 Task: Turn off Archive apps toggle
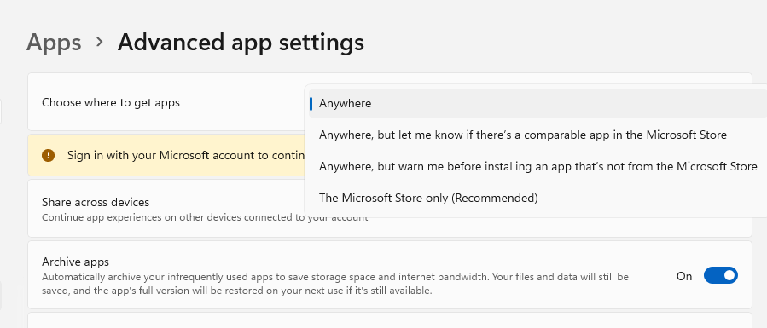click(x=721, y=275)
